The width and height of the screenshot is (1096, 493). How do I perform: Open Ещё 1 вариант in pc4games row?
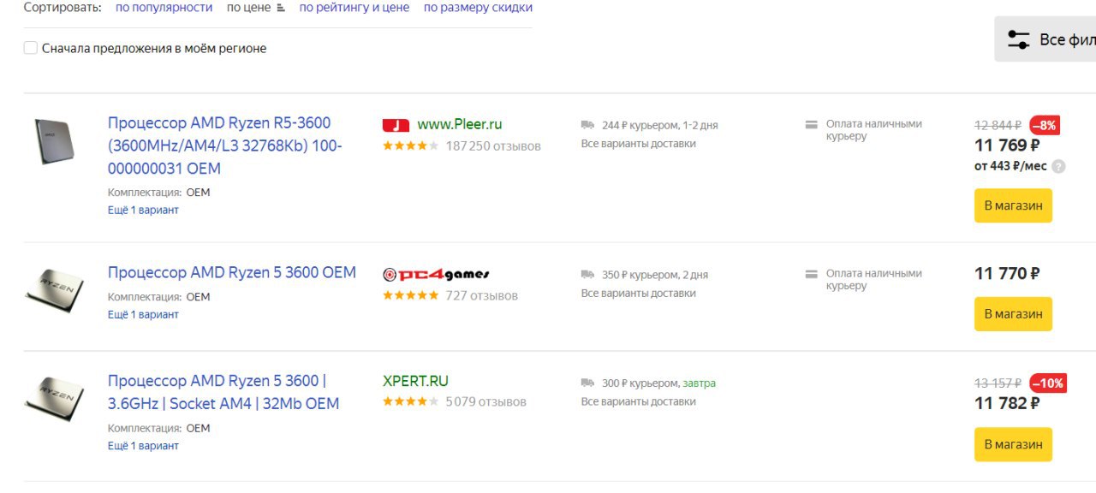143,314
